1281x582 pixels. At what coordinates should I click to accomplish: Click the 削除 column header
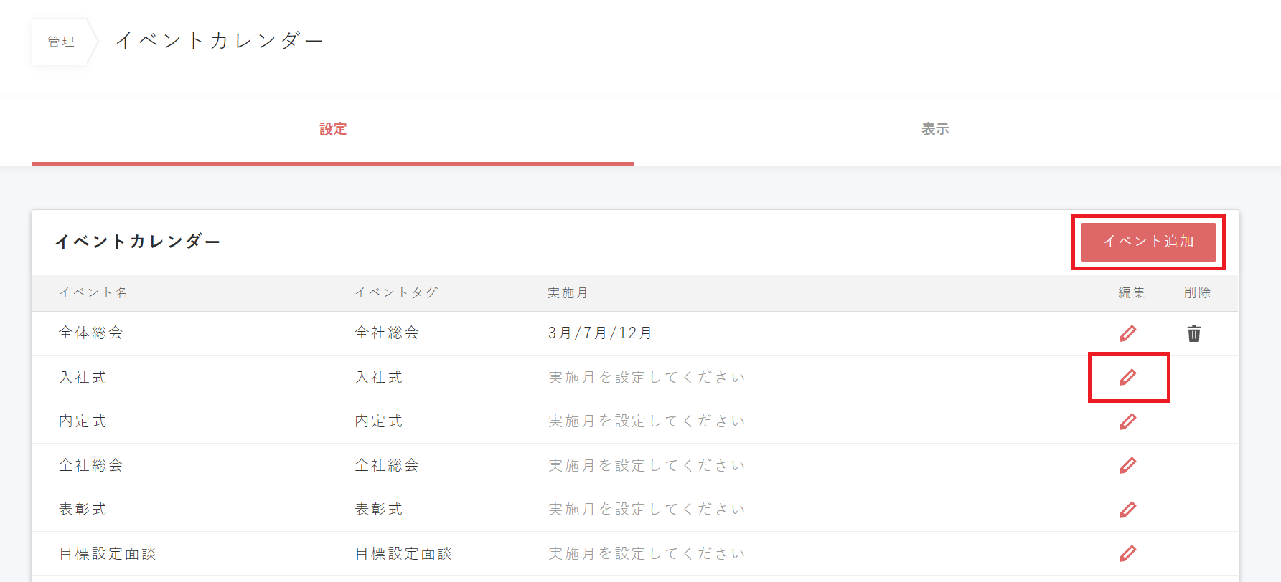1197,292
